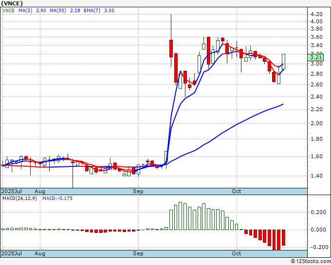The width and height of the screenshot is (331, 265).
Task: Click the 2.60 price axis label
Action: 317,84
